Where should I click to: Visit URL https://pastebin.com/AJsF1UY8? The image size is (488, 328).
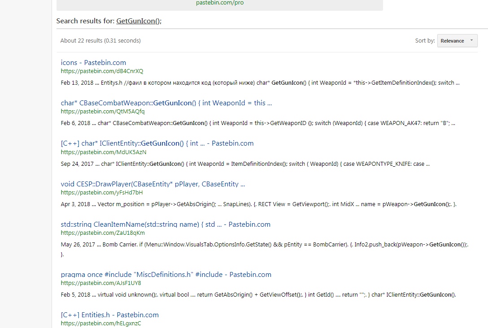point(101,283)
